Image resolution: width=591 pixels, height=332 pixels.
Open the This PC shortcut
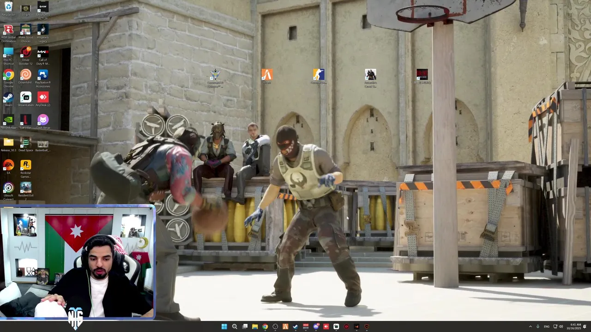(x=8, y=56)
